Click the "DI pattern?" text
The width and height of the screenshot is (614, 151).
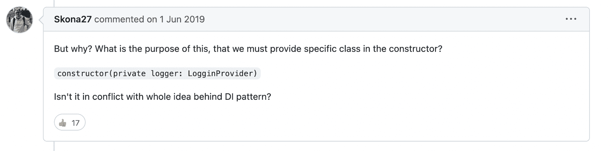pos(248,97)
